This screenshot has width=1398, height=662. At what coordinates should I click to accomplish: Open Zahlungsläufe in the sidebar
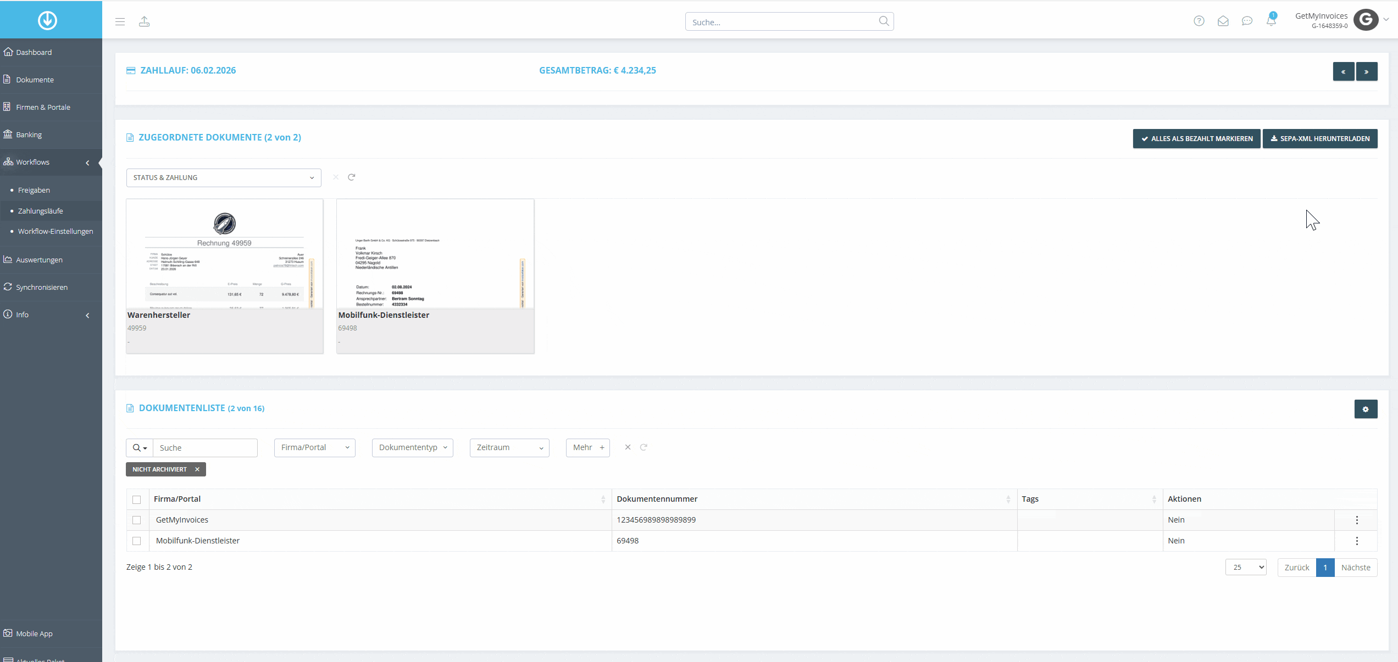(40, 211)
